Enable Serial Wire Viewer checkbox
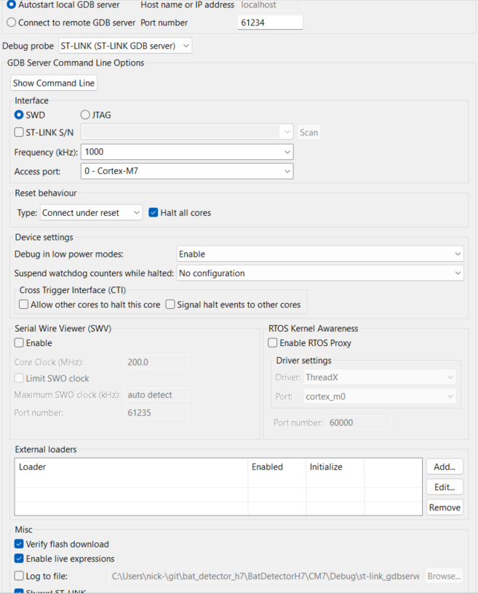The height and width of the screenshot is (594, 478). pyautogui.click(x=20, y=343)
